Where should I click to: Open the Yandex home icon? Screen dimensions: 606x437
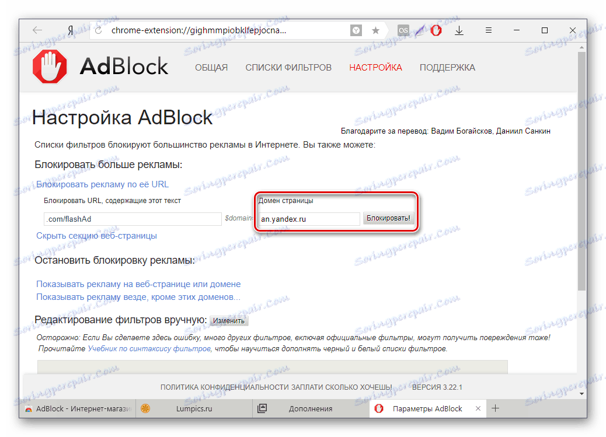point(71,30)
